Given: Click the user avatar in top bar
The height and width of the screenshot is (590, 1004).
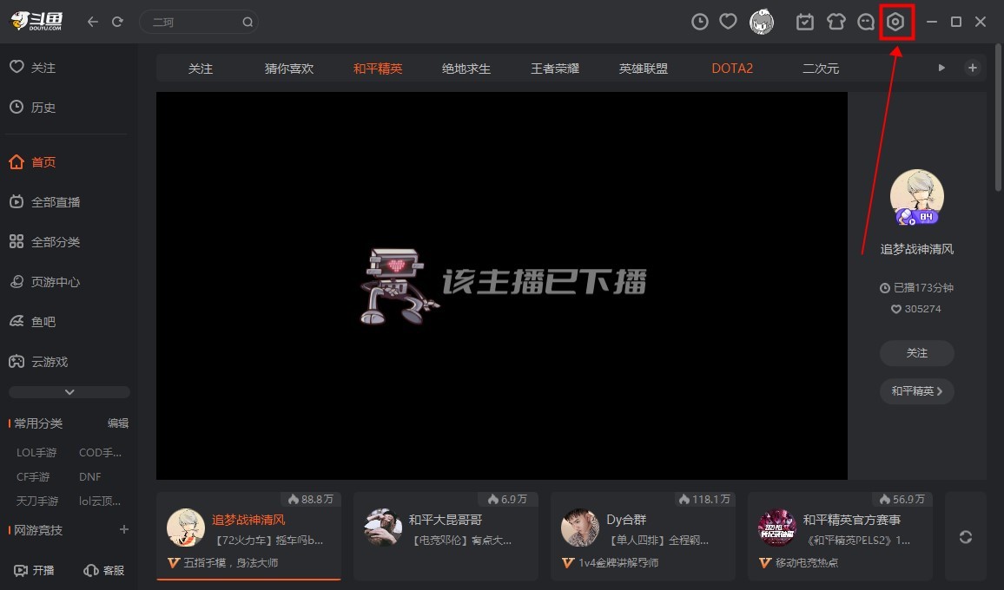Looking at the screenshot, I should (762, 23).
